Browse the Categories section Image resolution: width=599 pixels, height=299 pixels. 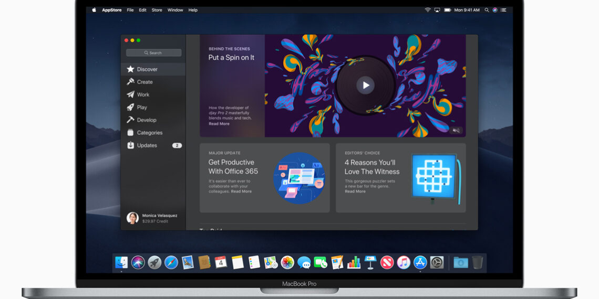point(149,133)
